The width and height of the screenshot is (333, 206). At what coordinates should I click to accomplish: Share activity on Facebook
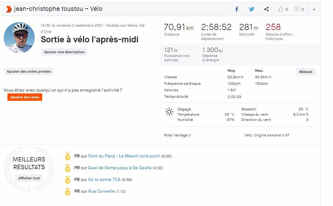tap(237, 9)
